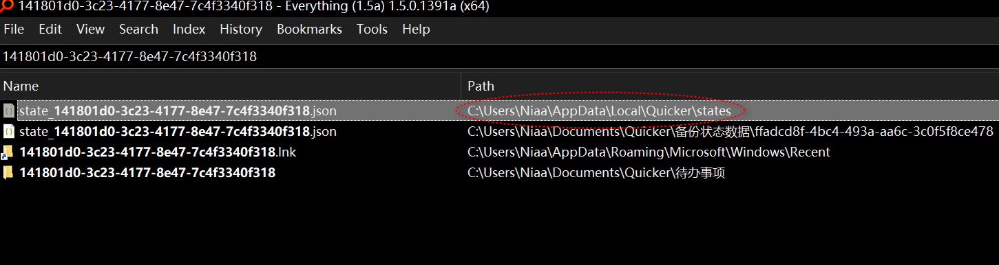Open the Help menu

pyautogui.click(x=416, y=29)
